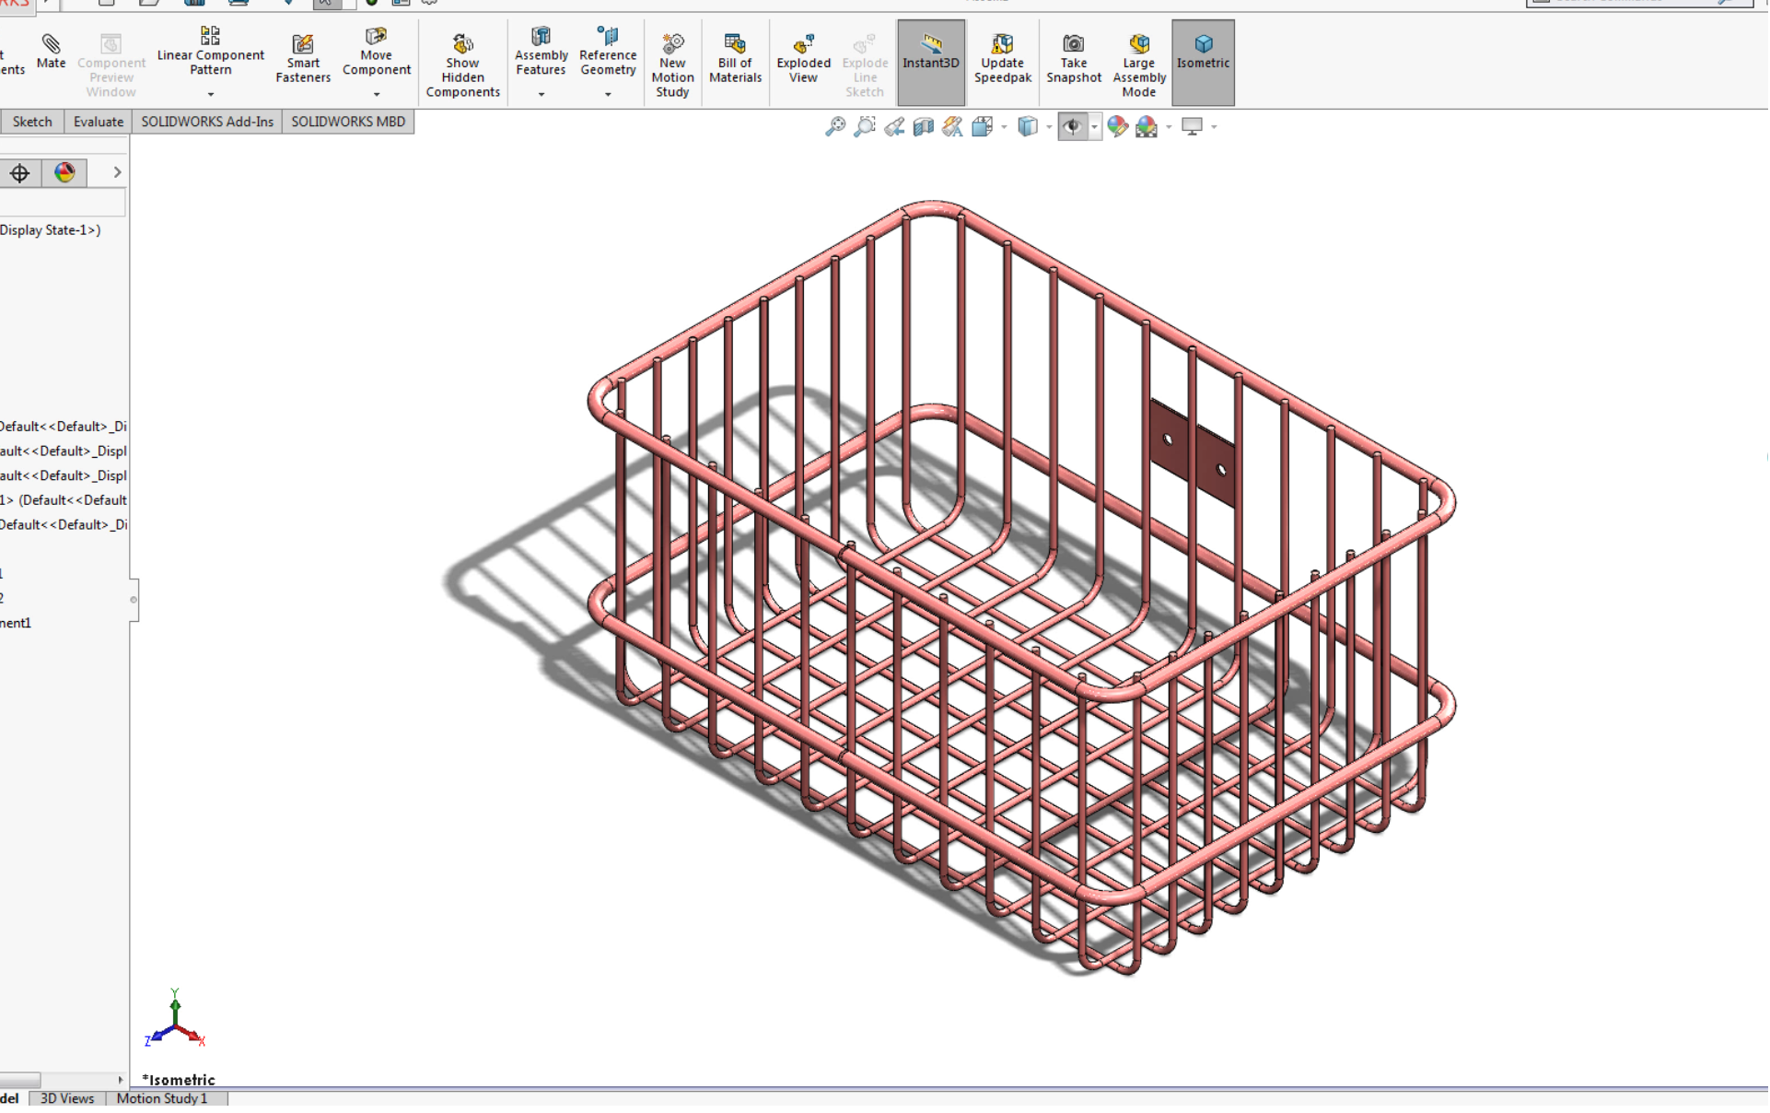This screenshot has width=1770, height=1113.
Task: Open Reference Geometry dropdown arrow
Action: point(608,94)
